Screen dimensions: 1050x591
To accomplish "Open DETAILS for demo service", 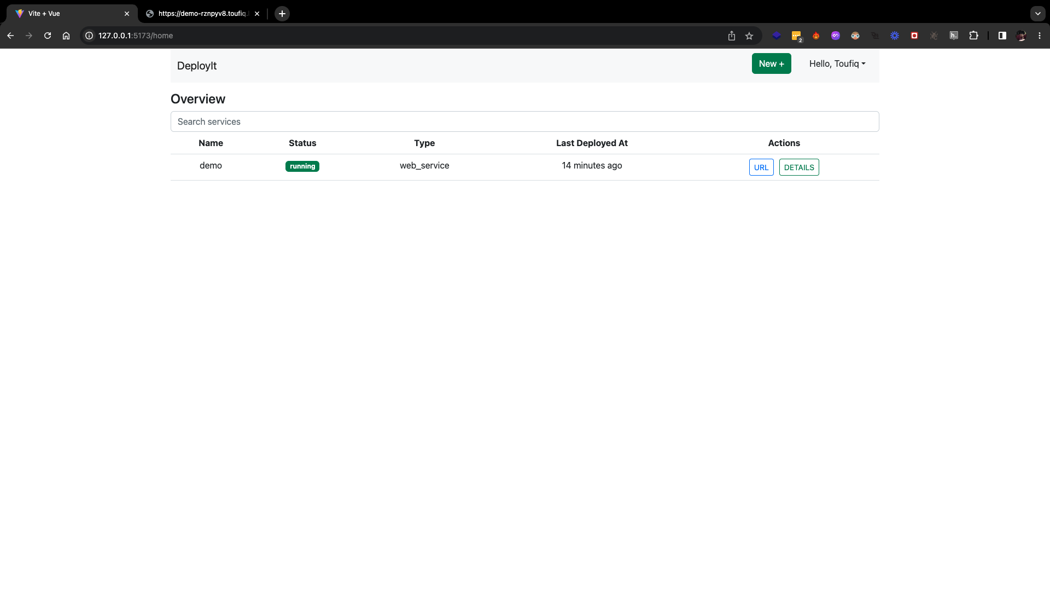I will (798, 167).
